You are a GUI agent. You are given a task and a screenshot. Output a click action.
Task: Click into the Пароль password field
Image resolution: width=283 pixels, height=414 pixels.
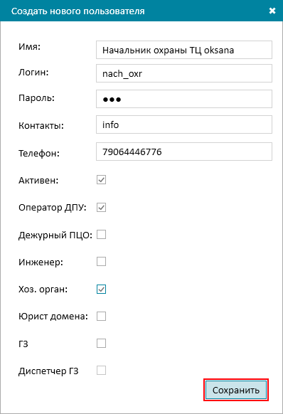[x=184, y=99]
